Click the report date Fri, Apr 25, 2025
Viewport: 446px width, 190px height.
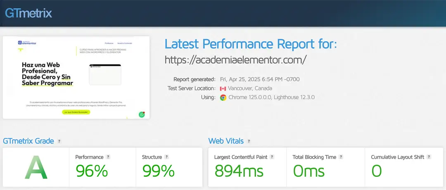260,79
